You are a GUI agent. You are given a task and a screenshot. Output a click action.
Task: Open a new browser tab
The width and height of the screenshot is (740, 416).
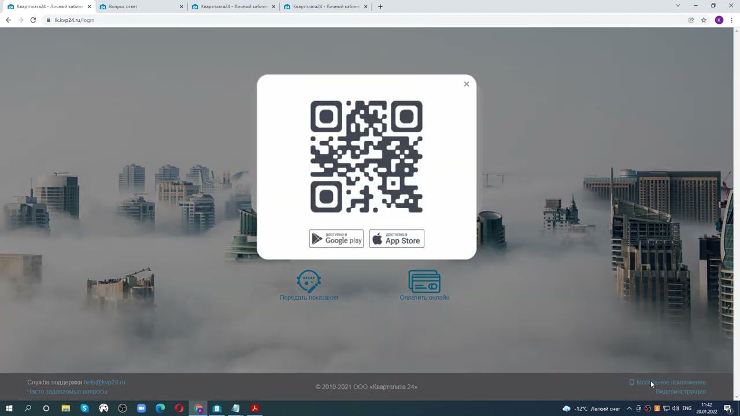tap(380, 6)
